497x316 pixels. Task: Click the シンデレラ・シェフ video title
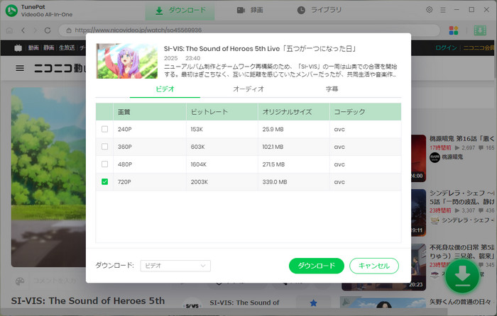point(461,198)
